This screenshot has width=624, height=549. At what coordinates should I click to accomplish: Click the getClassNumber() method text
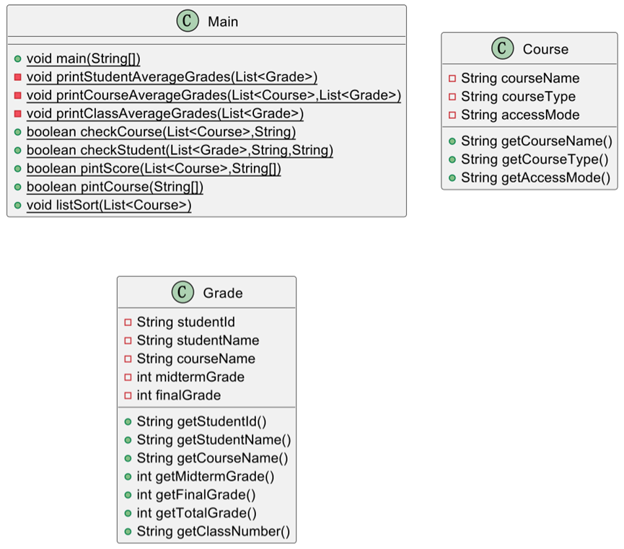click(213, 532)
